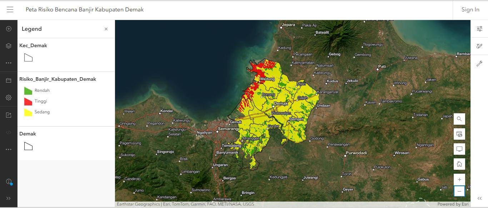Open the Layers panel
Screen dimensions: 488x208
click(x=9, y=46)
